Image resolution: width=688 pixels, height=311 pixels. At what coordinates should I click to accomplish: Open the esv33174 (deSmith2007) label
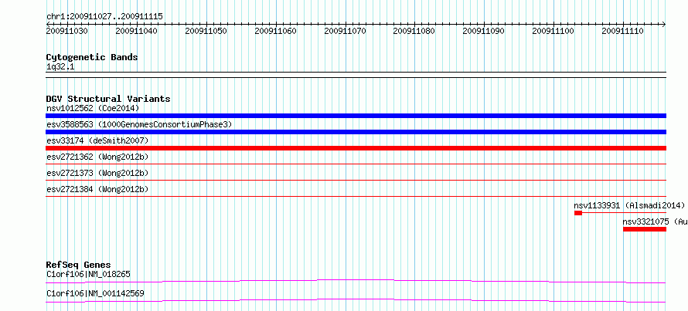tap(97, 140)
